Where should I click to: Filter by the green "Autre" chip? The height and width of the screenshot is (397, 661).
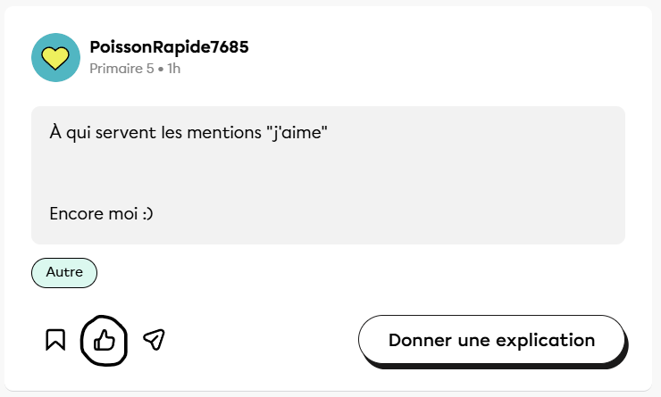[x=64, y=272]
